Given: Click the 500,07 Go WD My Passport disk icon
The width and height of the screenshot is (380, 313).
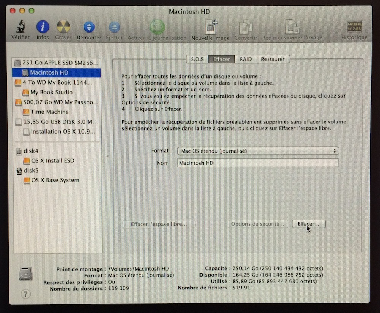Looking at the screenshot, I should coord(18,102).
